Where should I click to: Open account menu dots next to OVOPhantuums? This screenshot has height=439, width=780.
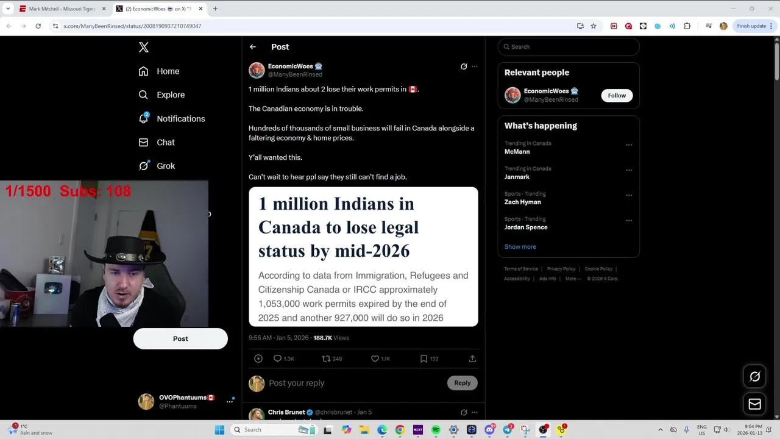coord(230,401)
